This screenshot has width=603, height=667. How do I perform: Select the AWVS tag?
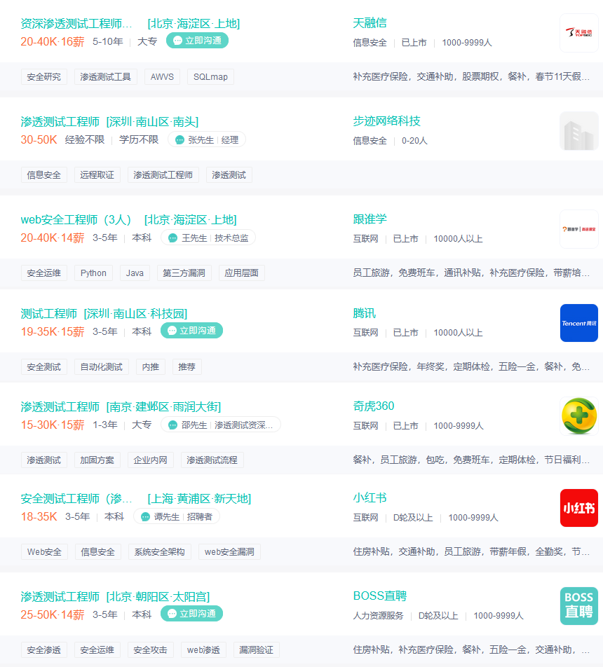[x=162, y=77]
